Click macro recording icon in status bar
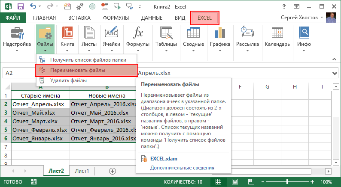The image size is (341, 187). coord(33,181)
